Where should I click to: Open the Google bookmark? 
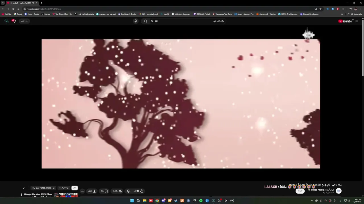click(18, 14)
